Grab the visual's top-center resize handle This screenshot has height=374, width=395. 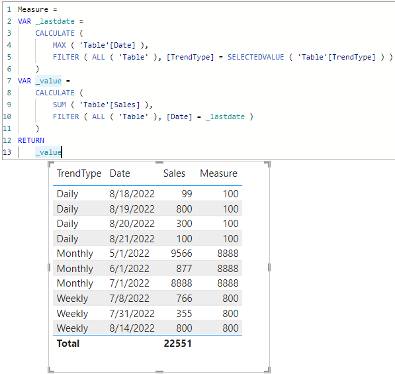click(x=159, y=162)
